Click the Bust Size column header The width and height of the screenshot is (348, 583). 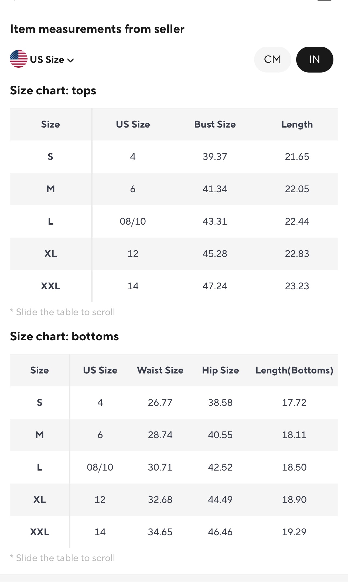coord(215,124)
